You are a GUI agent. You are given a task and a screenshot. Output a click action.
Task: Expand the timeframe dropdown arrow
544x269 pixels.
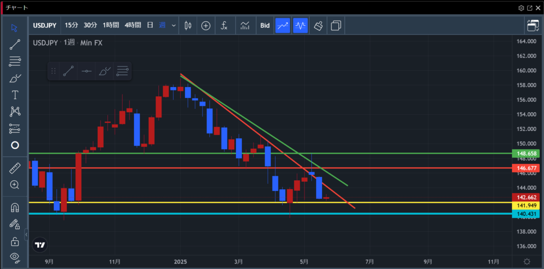click(174, 26)
